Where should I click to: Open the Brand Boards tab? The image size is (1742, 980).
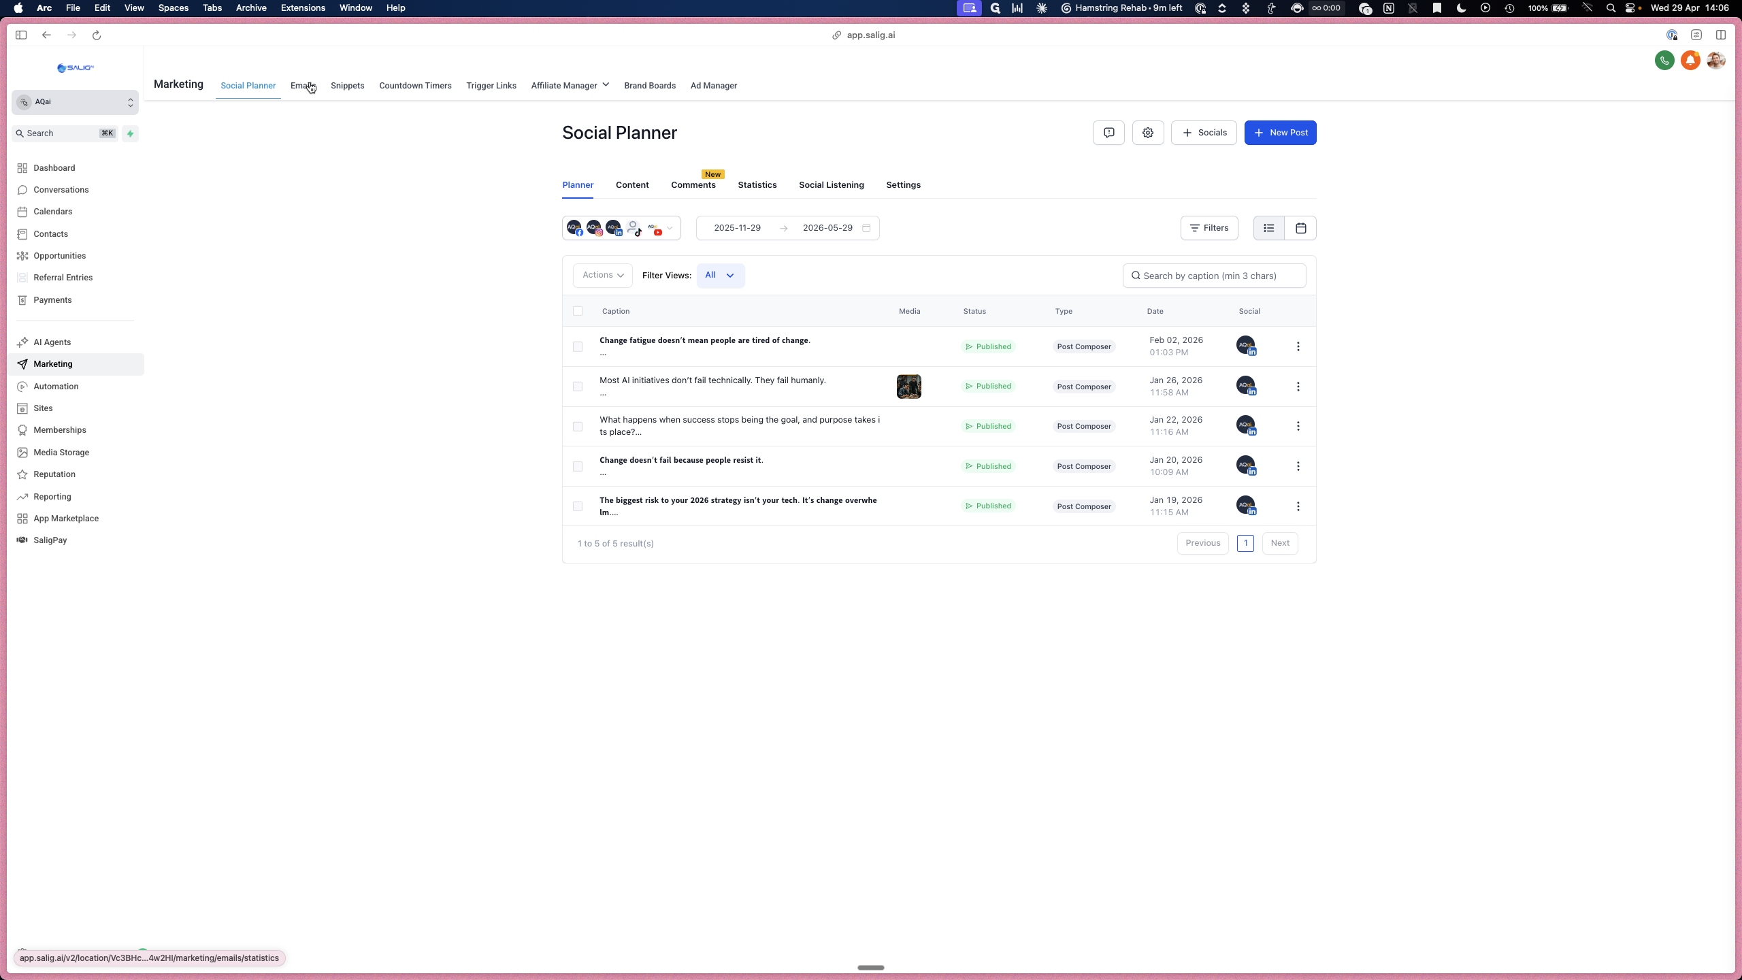click(650, 86)
